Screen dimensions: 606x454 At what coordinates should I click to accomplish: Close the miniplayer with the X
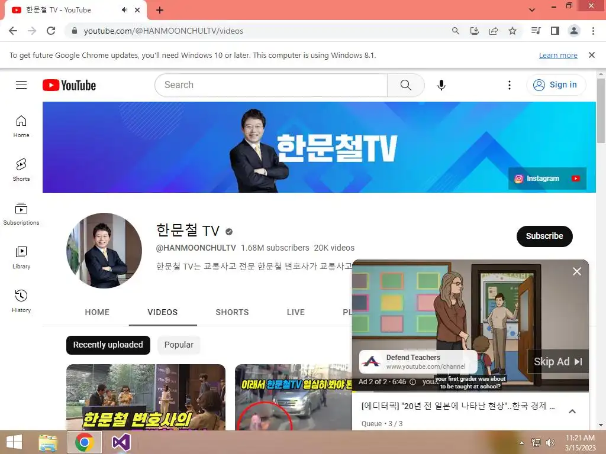576,271
